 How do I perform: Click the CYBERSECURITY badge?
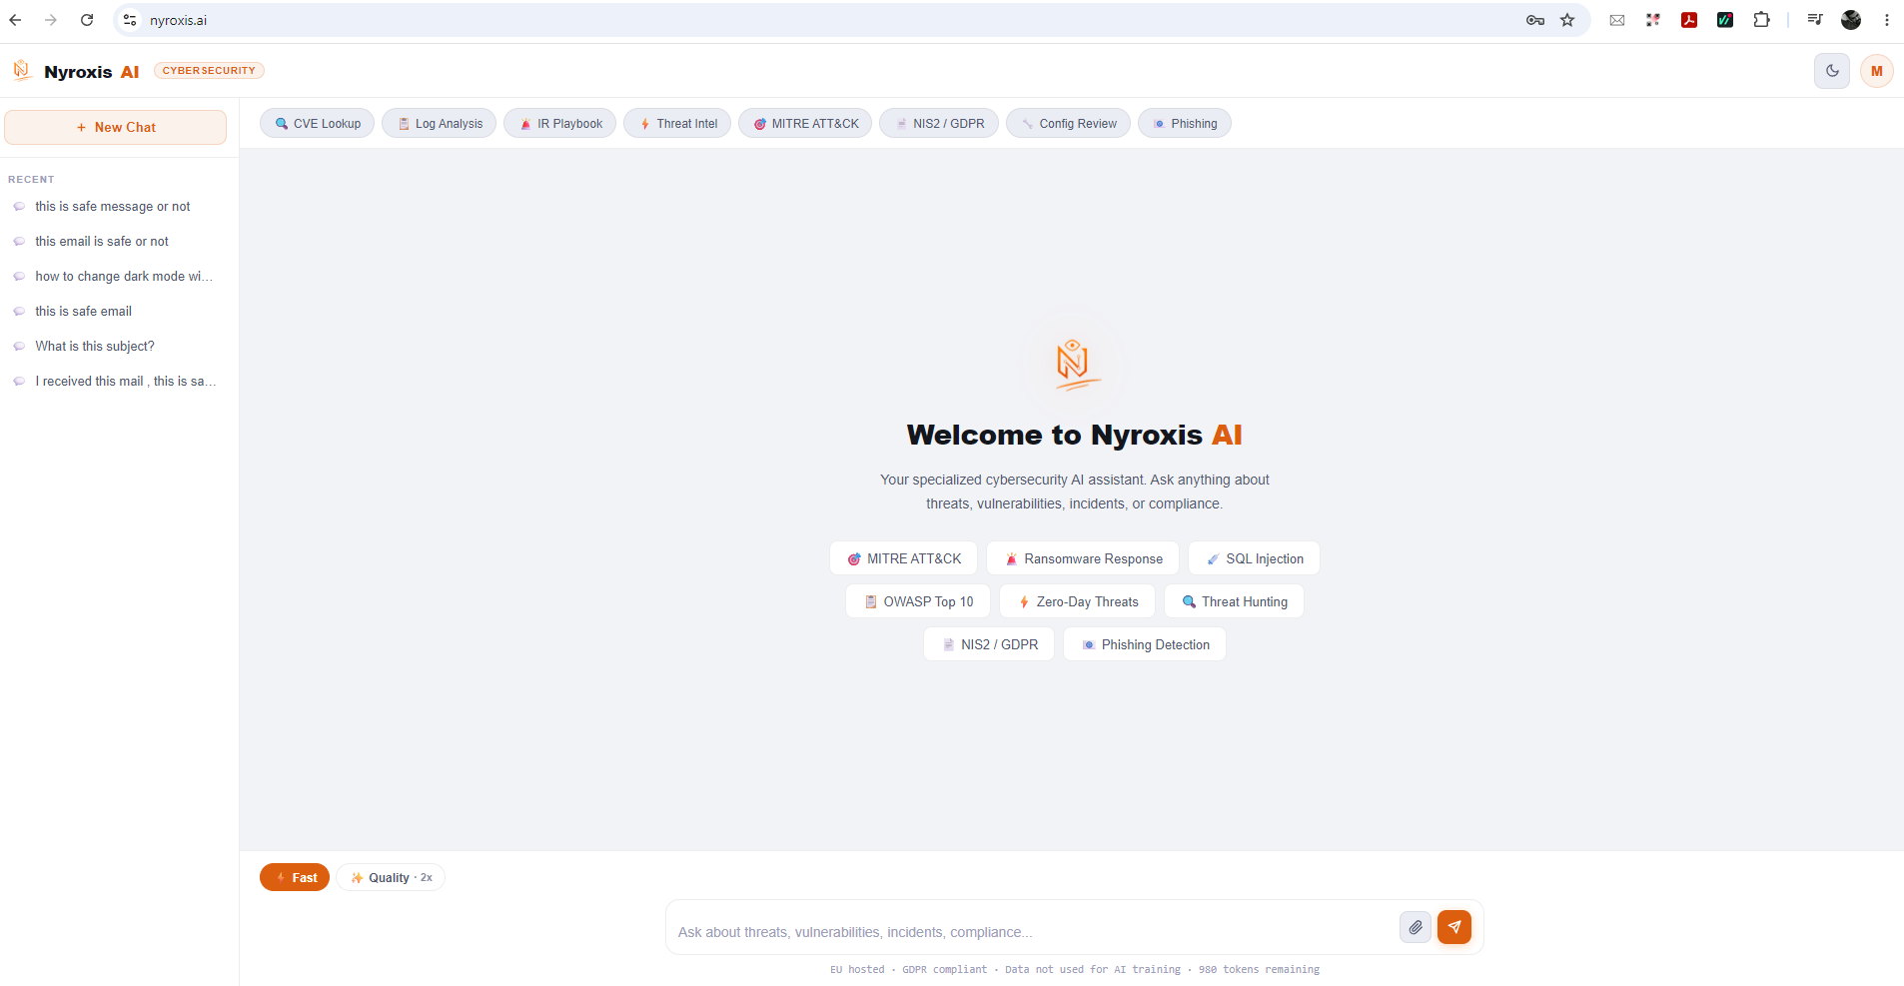point(209,71)
